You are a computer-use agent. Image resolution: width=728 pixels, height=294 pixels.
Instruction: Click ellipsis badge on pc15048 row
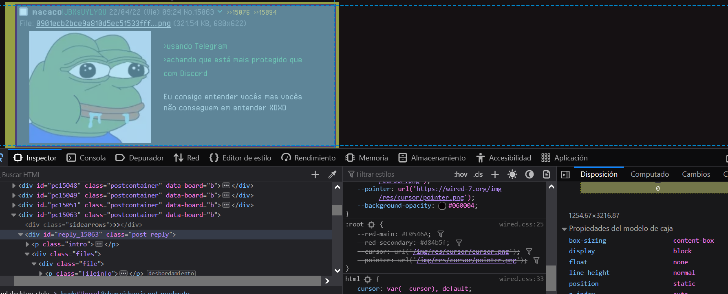pyautogui.click(x=226, y=186)
